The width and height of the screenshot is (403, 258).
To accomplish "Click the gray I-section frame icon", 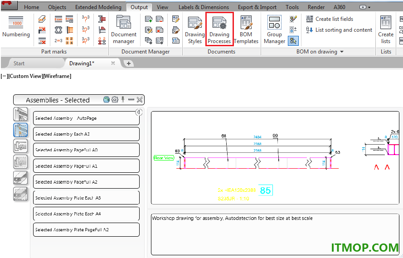I will pos(58,30).
